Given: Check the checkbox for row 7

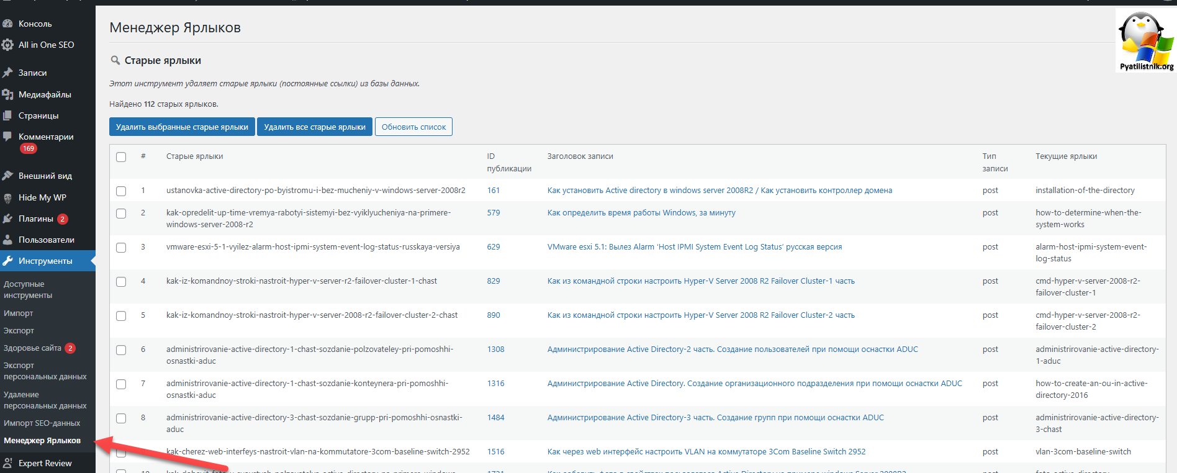Looking at the screenshot, I should coord(121,384).
